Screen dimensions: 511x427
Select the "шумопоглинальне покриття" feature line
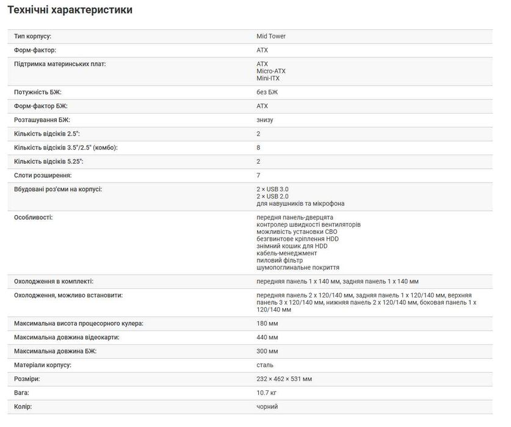coord(298,268)
